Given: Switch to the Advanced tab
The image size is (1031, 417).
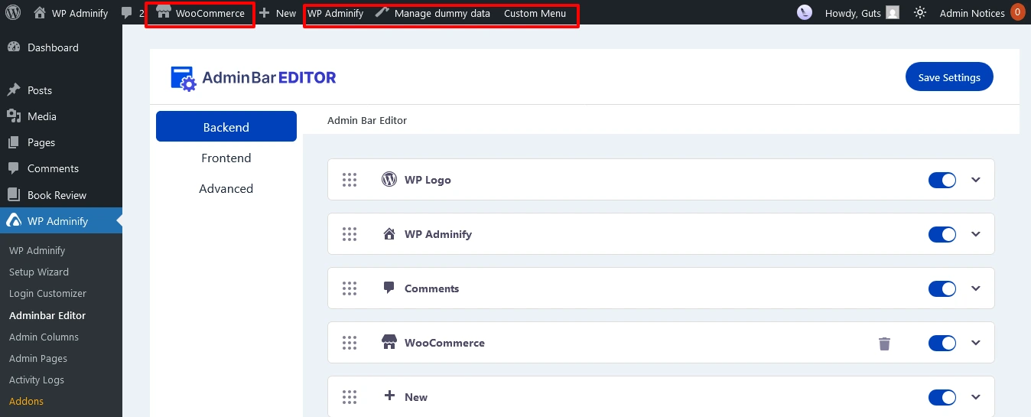Looking at the screenshot, I should pyautogui.click(x=226, y=188).
